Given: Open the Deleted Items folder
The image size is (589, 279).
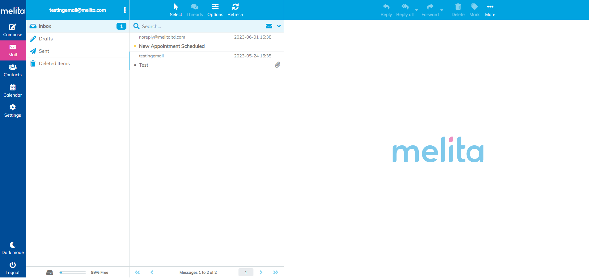Looking at the screenshot, I should (x=54, y=64).
